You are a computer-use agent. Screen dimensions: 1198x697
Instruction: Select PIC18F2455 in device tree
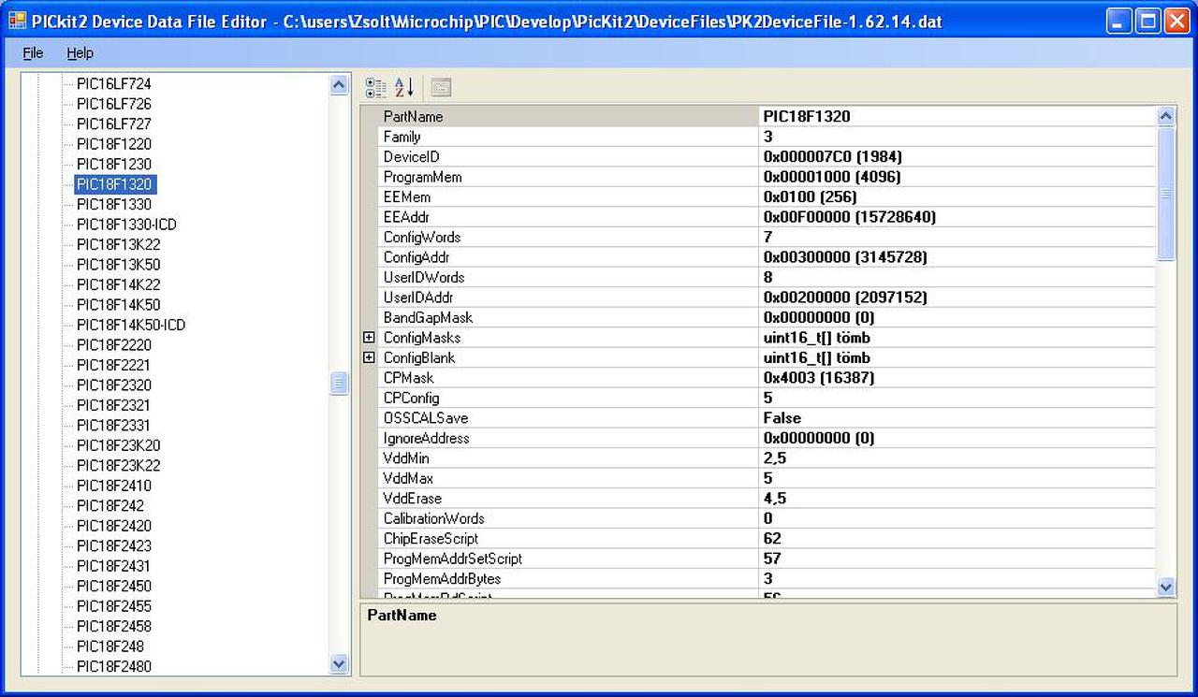click(113, 606)
